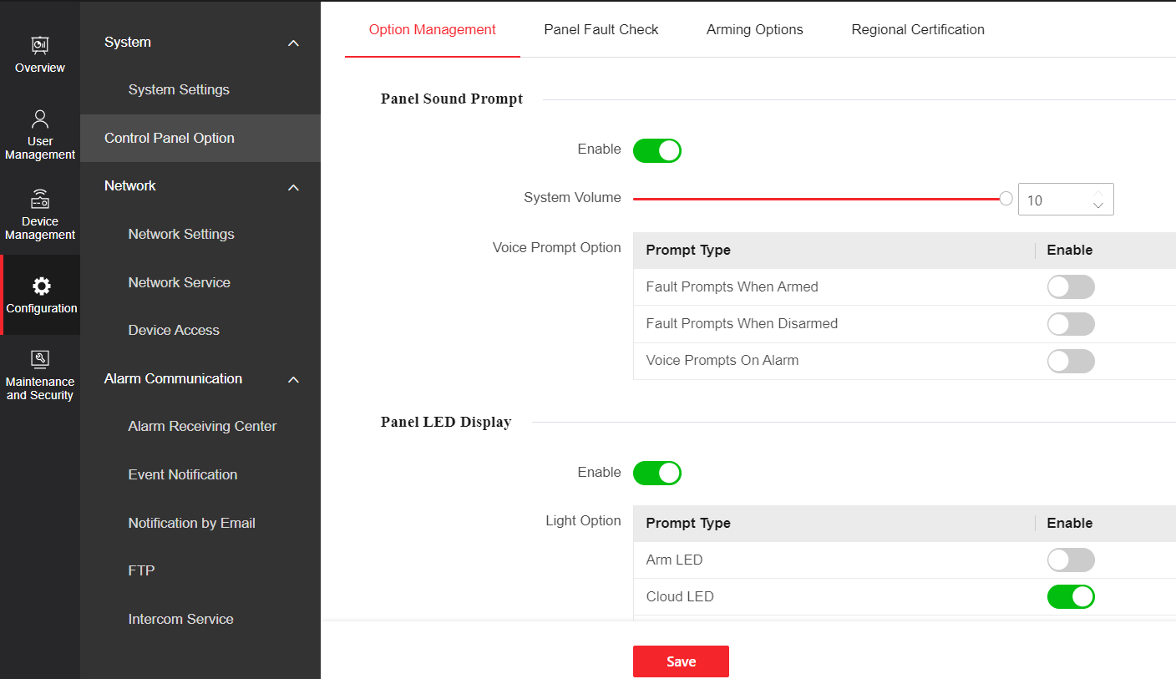Increase System Volume with up arrow
Image resolution: width=1176 pixels, height=679 pixels.
tap(1098, 194)
